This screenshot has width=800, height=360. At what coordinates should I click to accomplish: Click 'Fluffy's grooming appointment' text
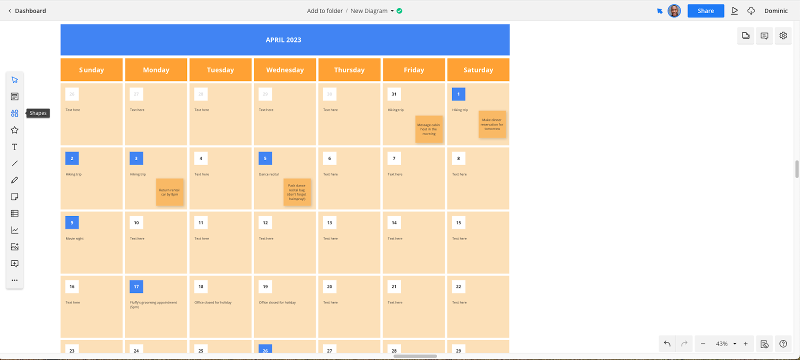[x=153, y=304]
